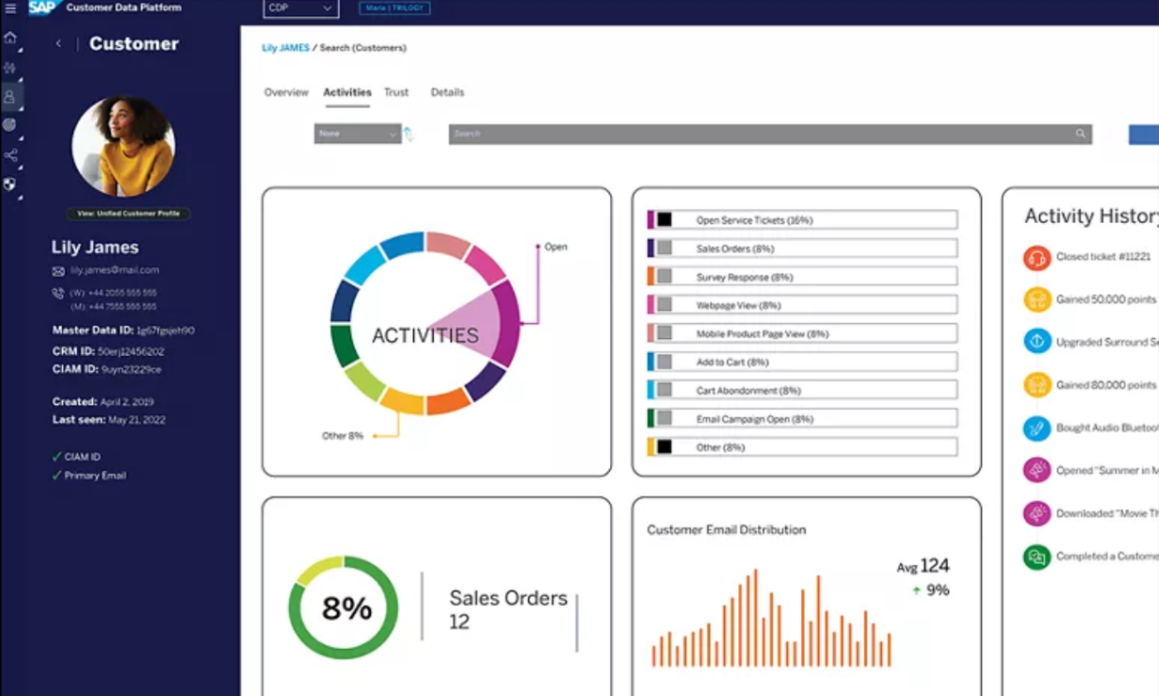Click the Last seen May 21, 2022 text
Screen dimensions: 1159x696
pyautogui.click(x=109, y=420)
